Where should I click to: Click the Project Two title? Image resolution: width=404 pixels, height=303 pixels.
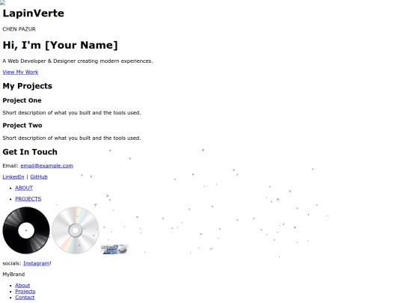[22, 126]
